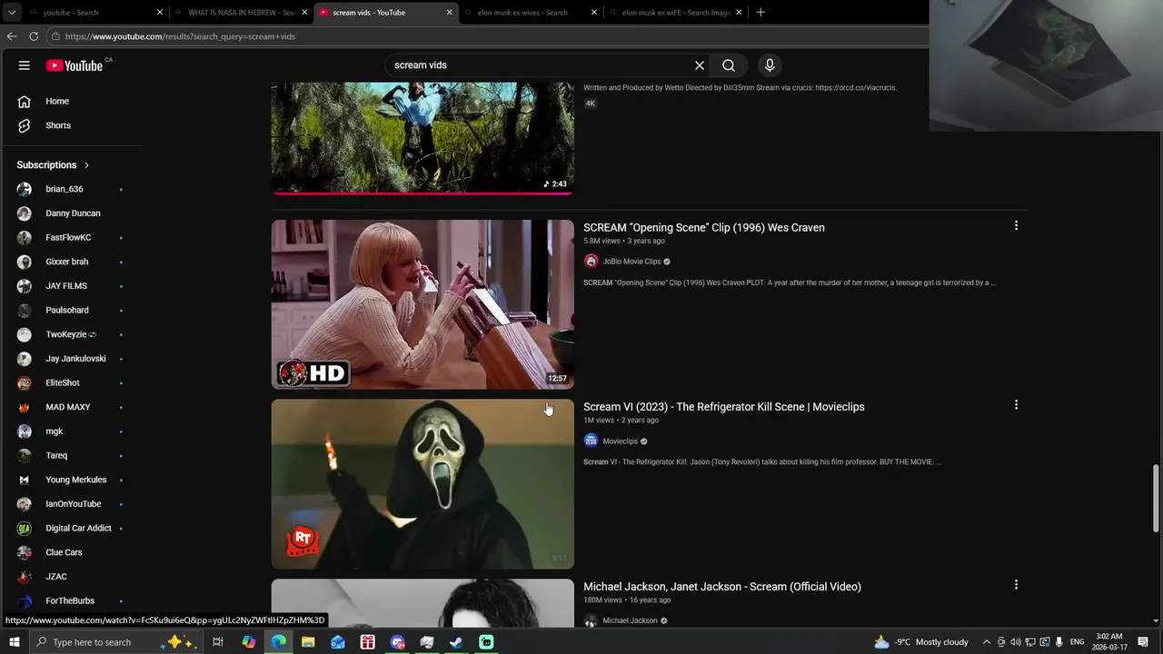Open the tab list dropdown arrow
This screenshot has height=654, width=1163.
[x=12, y=13]
